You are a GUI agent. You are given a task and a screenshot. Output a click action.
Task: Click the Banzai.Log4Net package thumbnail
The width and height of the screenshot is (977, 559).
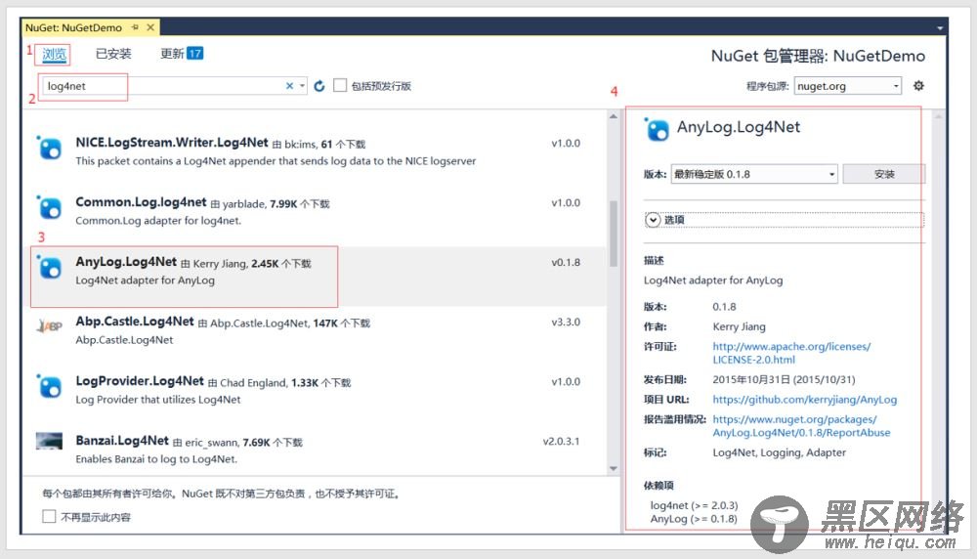click(x=49, y=441)
